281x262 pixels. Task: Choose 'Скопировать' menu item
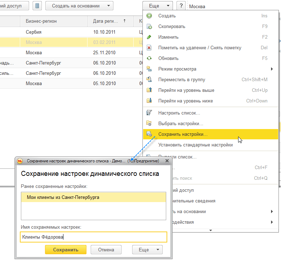point(210,26)
